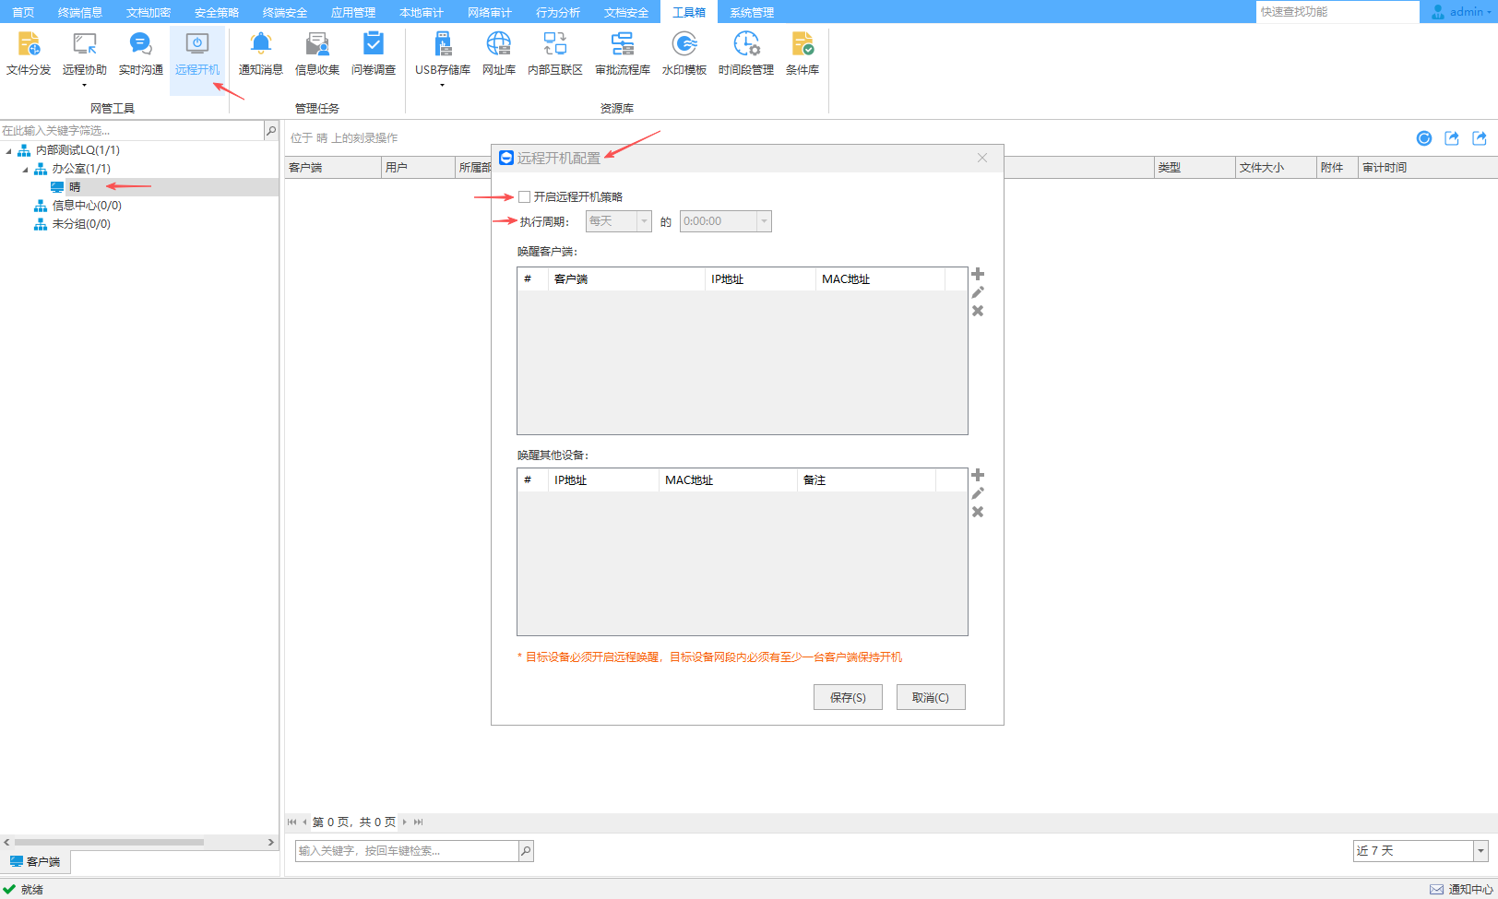Click the refresh icon above the table

[1424, 138]
